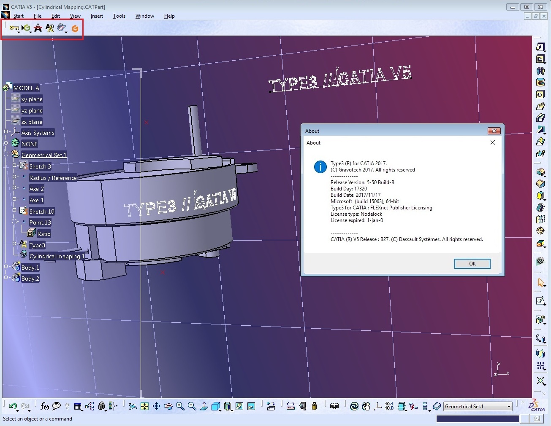551x426 pixels.
Task: Select the Shell tool
Action: (x=540, y=207)
